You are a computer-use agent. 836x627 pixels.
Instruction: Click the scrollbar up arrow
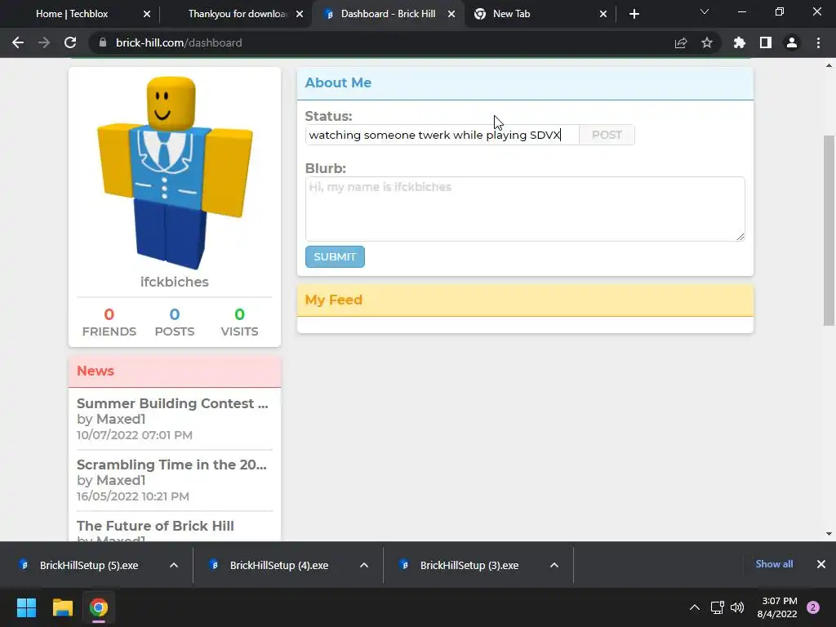tap(829, 65)
